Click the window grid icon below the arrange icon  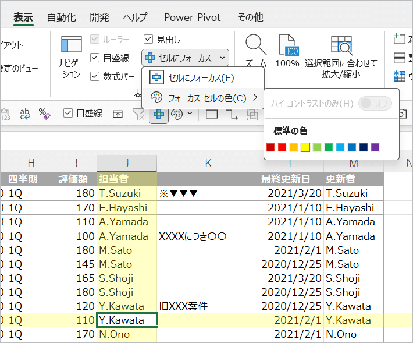[x=399, y=76]
